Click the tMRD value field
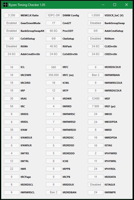The height and width of the screenshot is (200, 134). [96, 130]
